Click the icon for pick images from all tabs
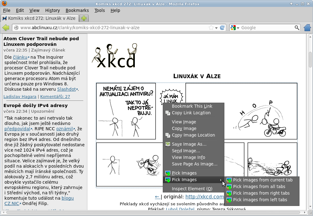Viewport: 313px width, 216px height. 229,187
